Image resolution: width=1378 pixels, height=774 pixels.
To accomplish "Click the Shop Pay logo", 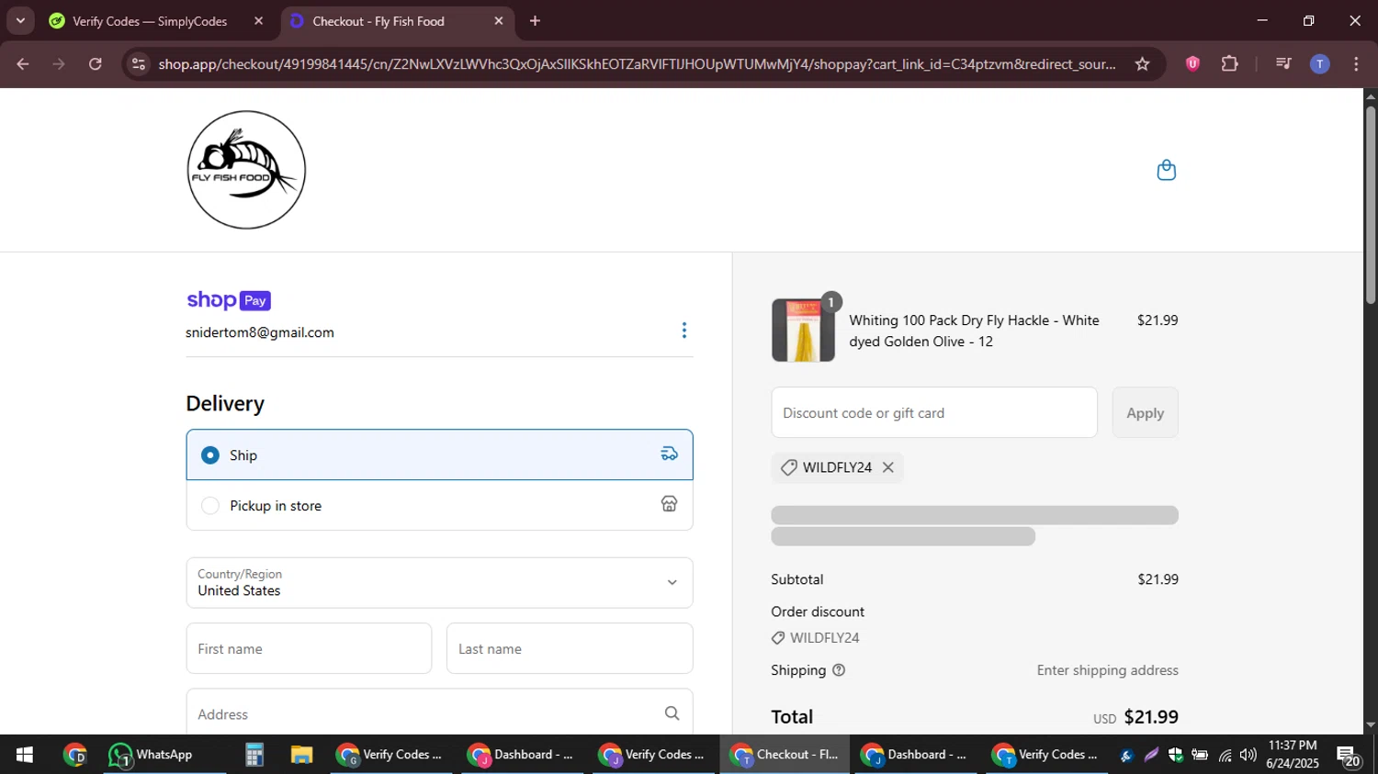I will pos(229,300).
